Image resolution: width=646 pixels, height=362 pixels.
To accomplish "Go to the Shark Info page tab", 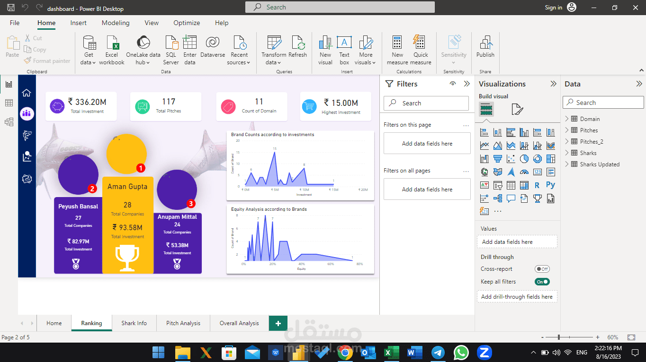I will [x=134, y=323].
